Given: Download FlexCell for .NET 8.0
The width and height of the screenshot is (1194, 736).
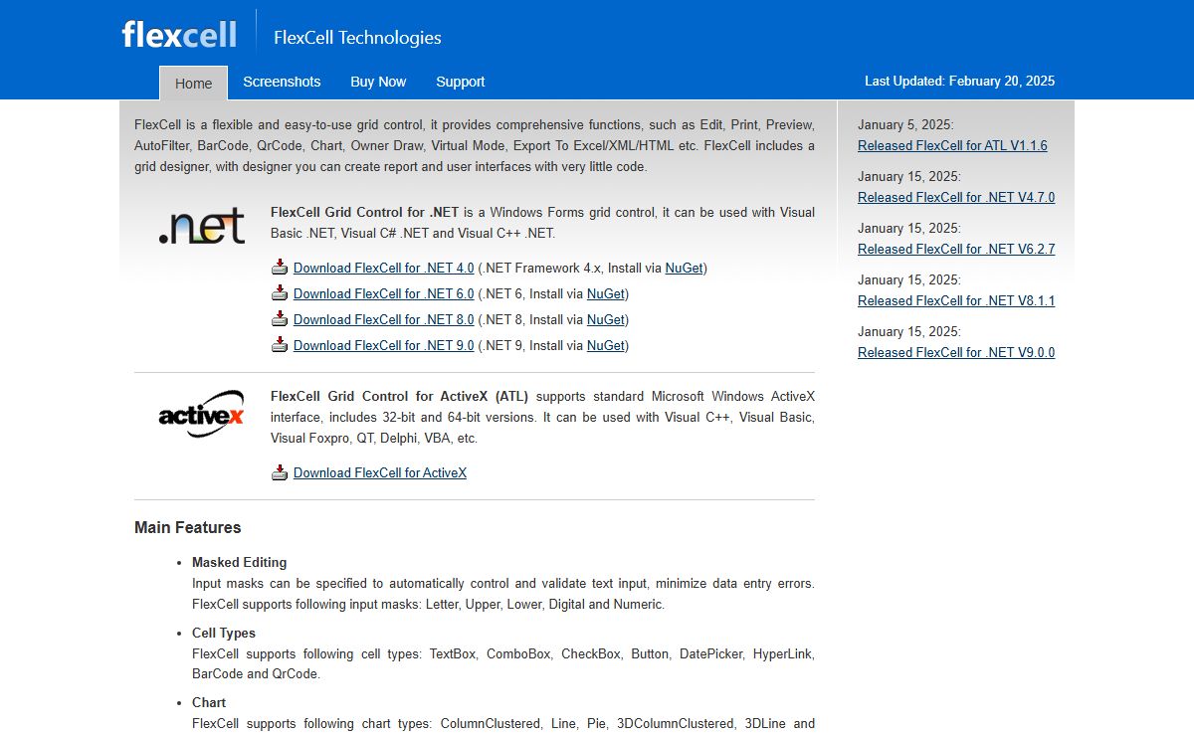Looking at the screenshot, I should coord(383,319).
